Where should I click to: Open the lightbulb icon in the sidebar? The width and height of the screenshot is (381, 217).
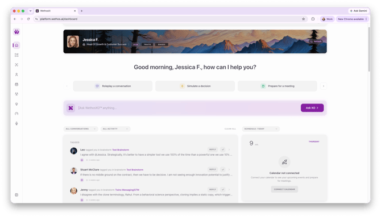point(16,104)
